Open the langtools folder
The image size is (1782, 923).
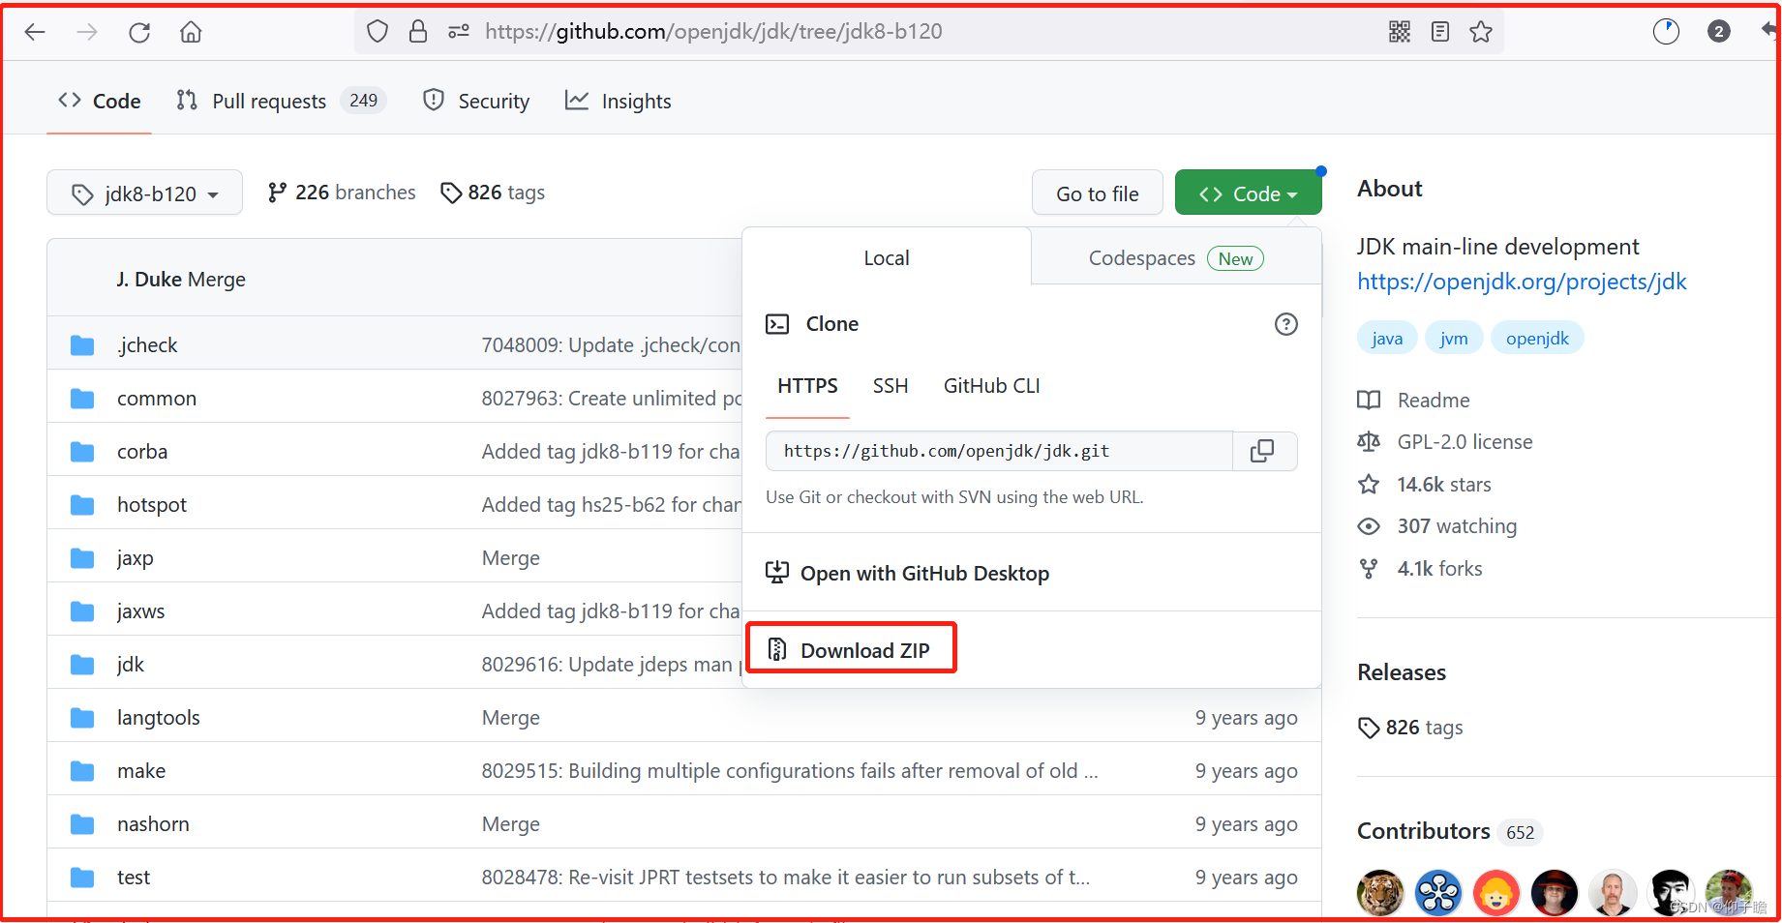click(159, 718)
